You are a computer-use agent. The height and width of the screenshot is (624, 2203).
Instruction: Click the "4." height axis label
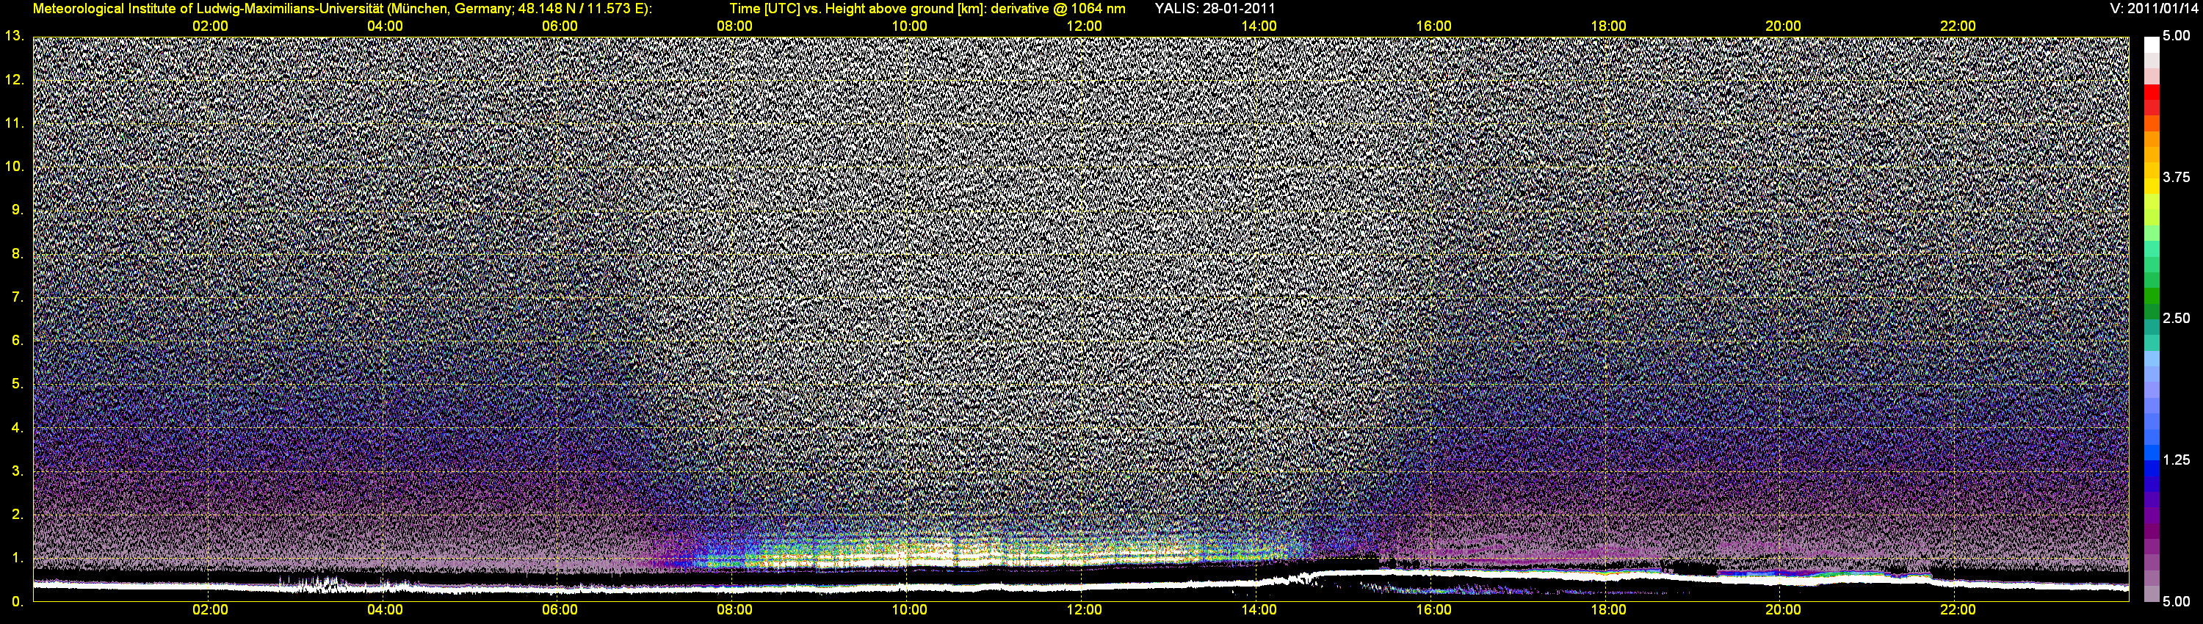pyautogui.click(x=18, y=427)
